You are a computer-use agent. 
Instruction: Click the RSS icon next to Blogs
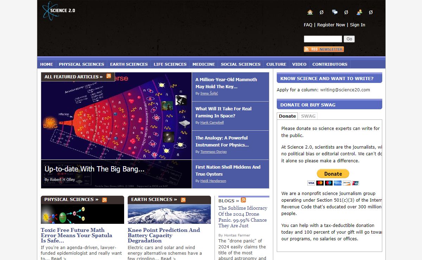click(x=243, y=200)
